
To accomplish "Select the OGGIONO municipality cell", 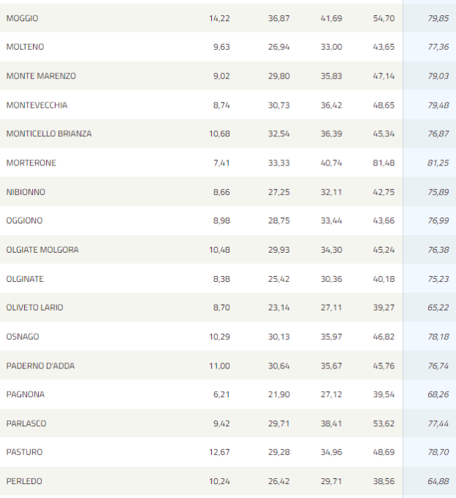I will click(x=24, y=220).
